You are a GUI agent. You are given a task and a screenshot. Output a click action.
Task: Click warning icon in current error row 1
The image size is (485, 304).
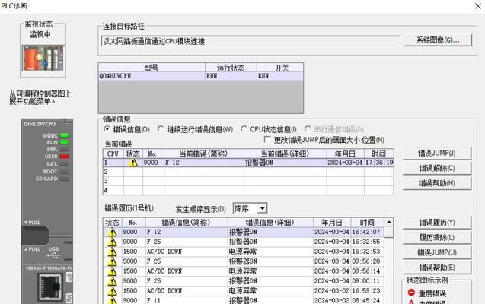tap(132, 163)
